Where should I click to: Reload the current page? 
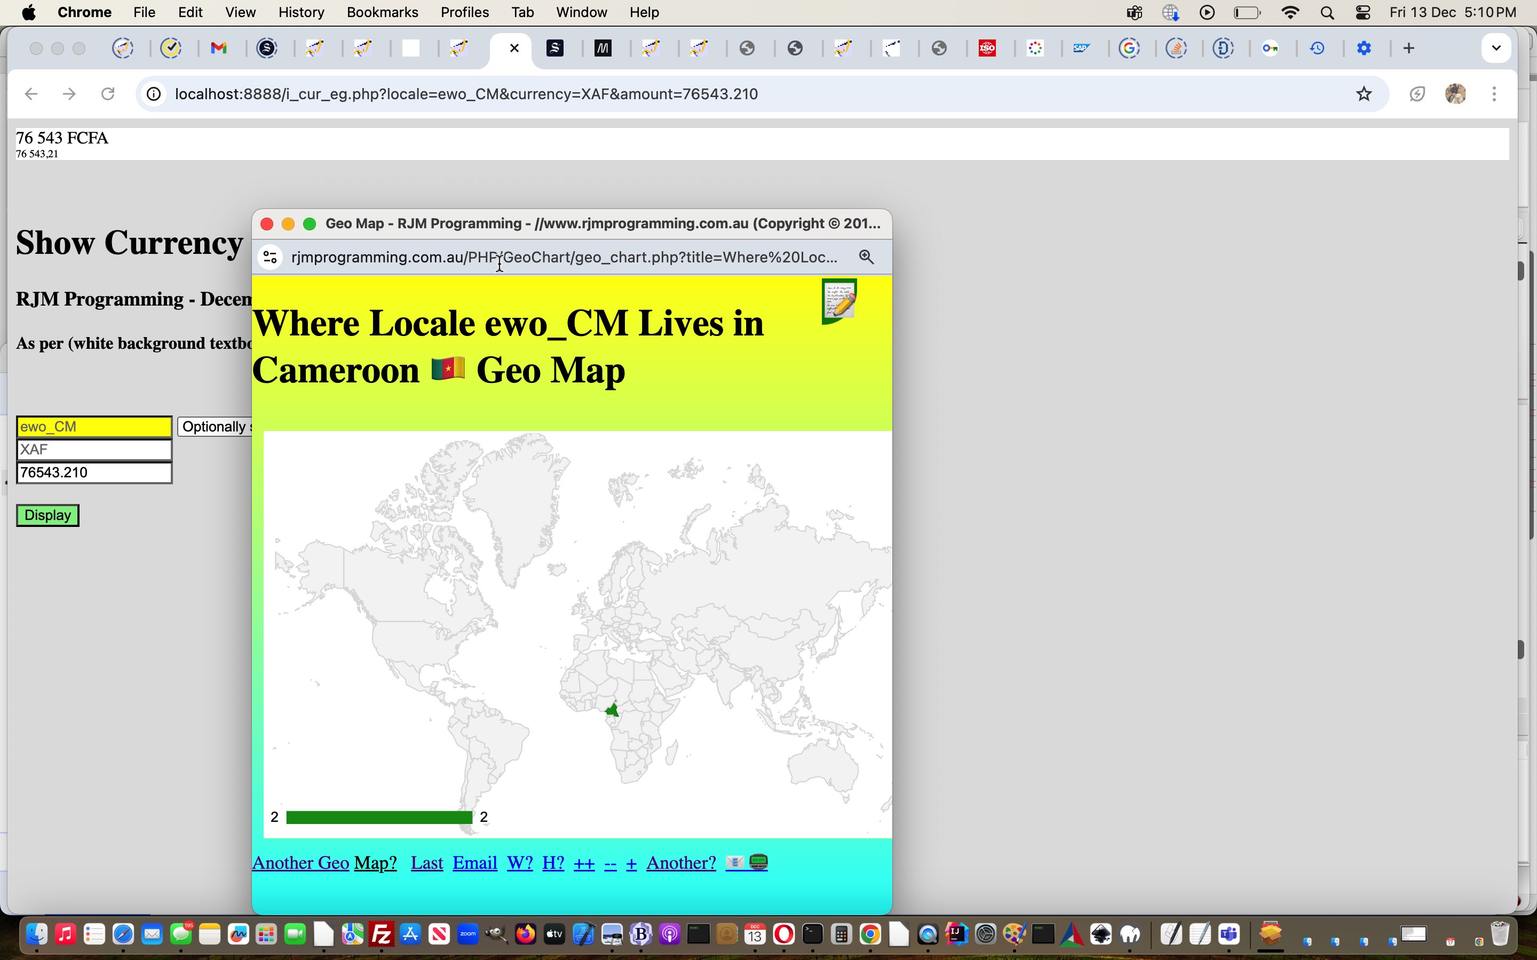(x=108, y=94)
